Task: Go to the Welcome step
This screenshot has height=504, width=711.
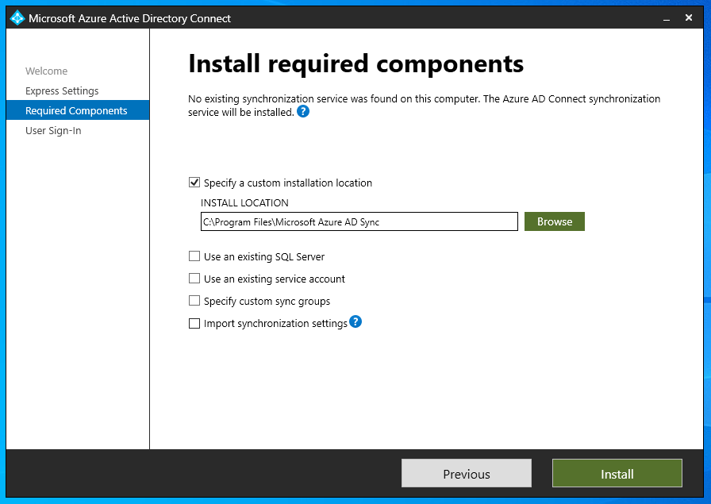Action: (x=46, y=71)
